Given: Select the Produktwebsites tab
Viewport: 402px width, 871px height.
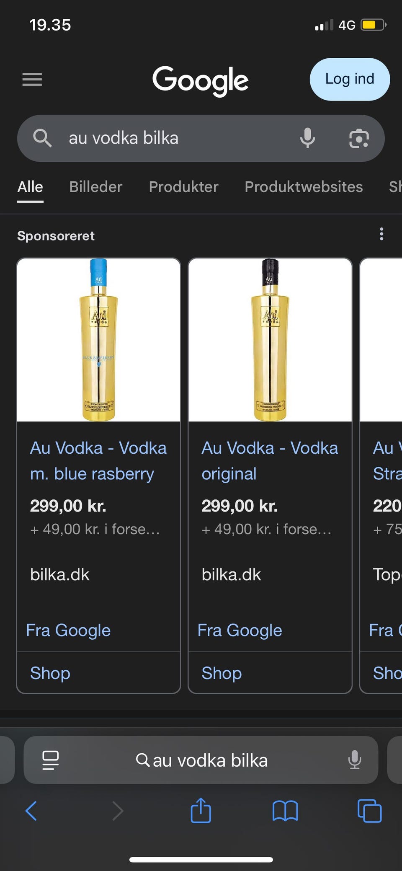Looking at the screenshot, I should pyautogui.click(x=304, y=187).
